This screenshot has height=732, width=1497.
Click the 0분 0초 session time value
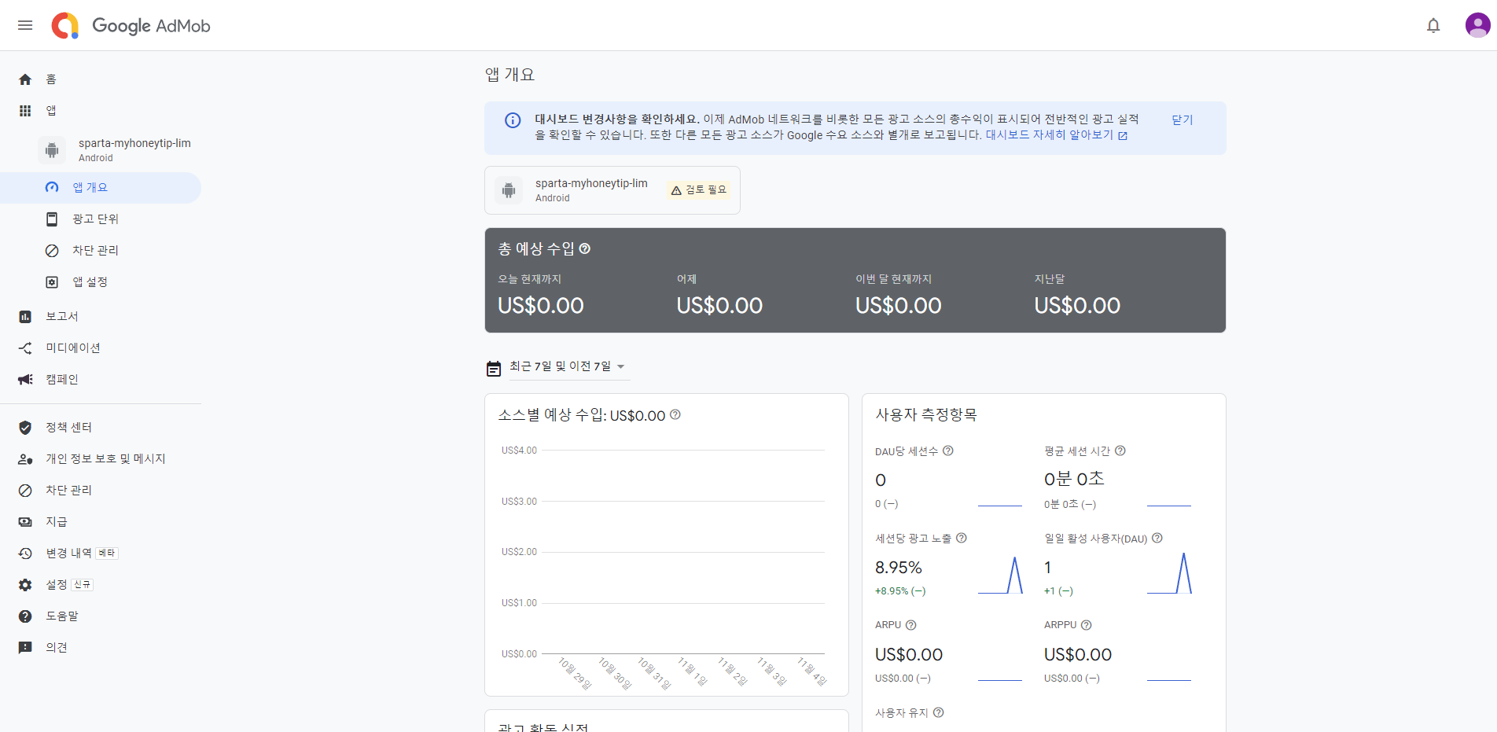pos(1074,479)
